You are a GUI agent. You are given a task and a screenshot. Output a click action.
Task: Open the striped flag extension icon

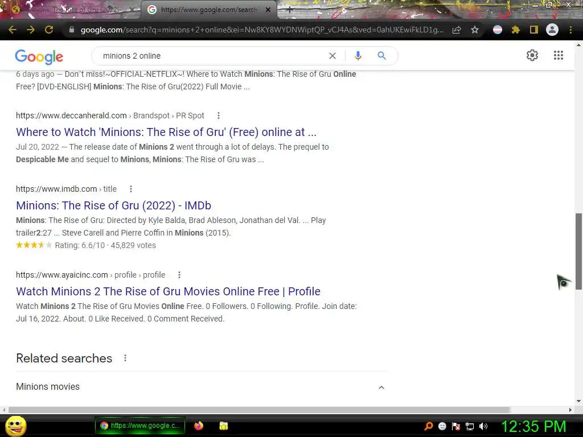coord(498,30)
